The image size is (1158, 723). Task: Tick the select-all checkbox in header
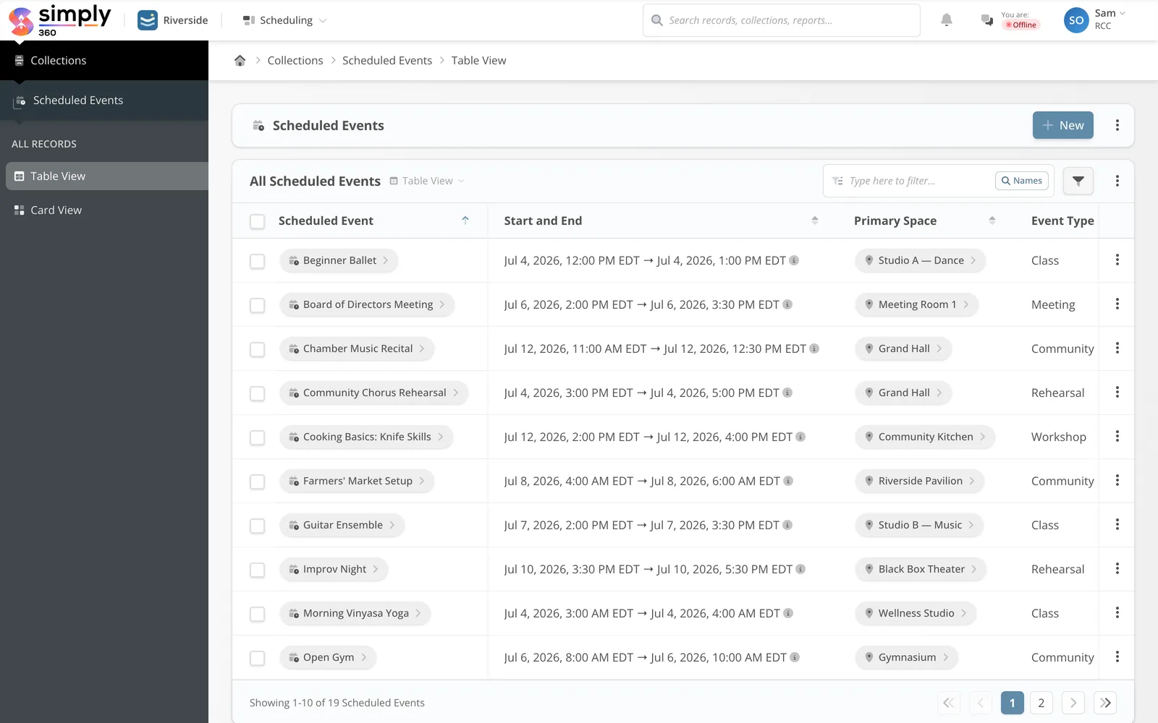click(257, 221)
